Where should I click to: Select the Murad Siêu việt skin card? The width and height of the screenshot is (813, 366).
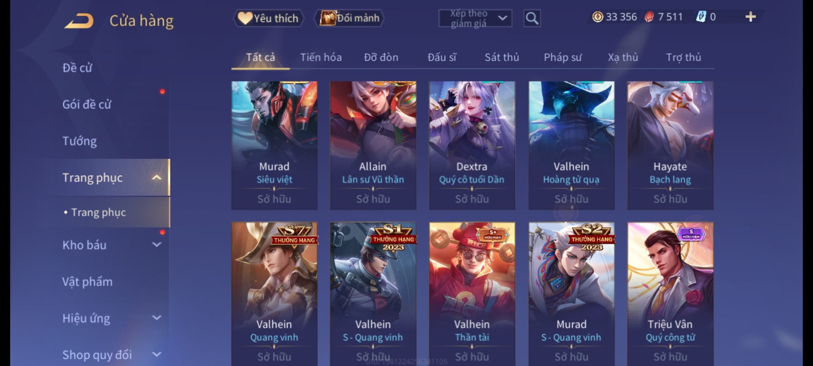pyautogui.click(x=274, y=145)
